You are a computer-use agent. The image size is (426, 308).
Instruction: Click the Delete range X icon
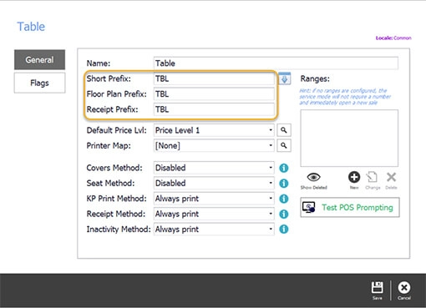click(391, 180)
